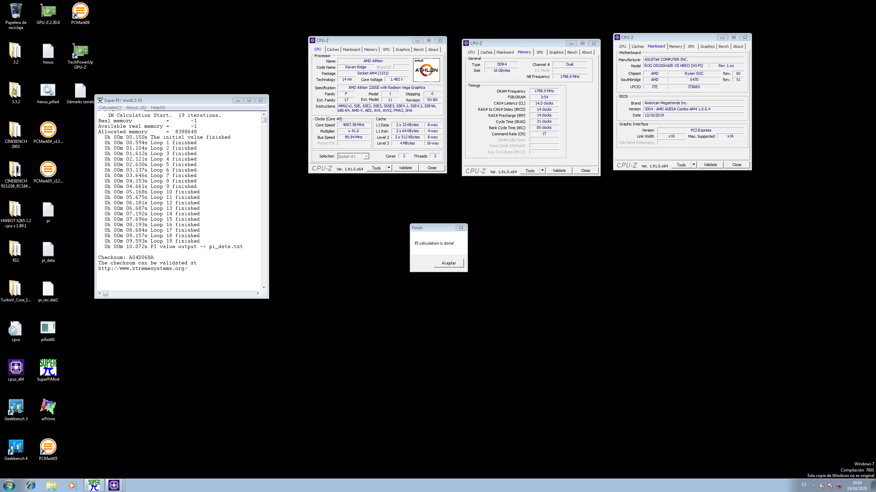Open the Windows Start menu
The width and height of the screenshot is (876, 492).
[x=9, y=485]
